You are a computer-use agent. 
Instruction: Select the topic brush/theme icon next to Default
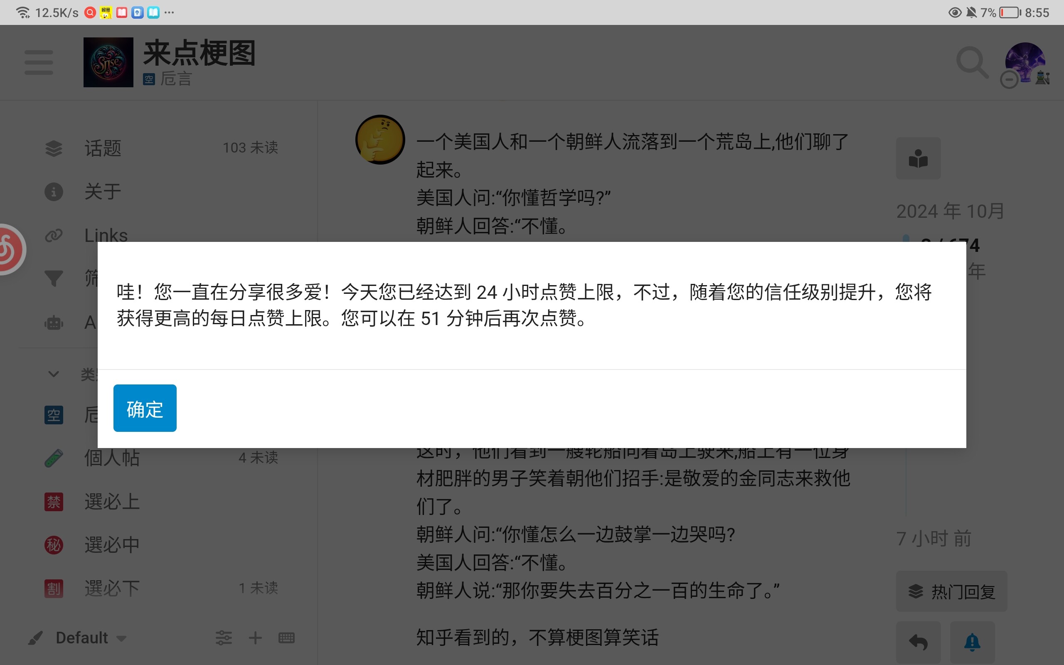point(36,636)
